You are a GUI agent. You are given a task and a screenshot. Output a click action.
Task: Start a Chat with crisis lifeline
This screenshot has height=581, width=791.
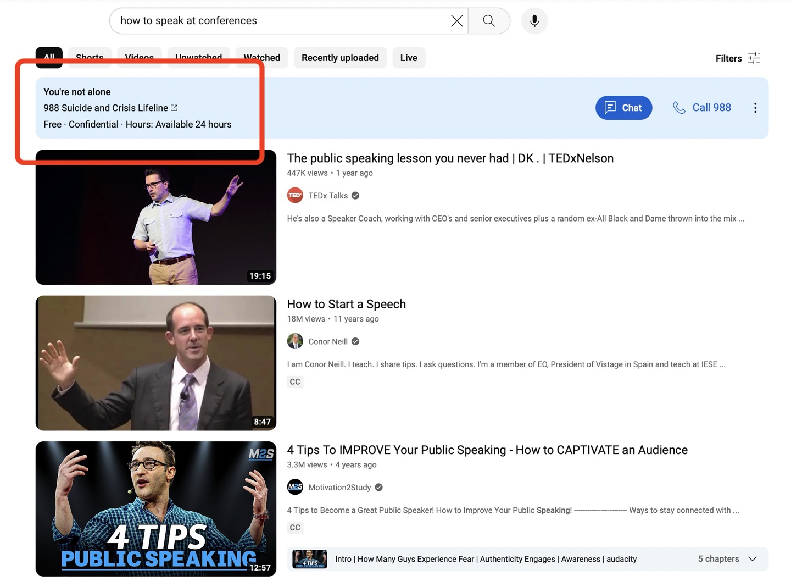click(x=623, y=108)
